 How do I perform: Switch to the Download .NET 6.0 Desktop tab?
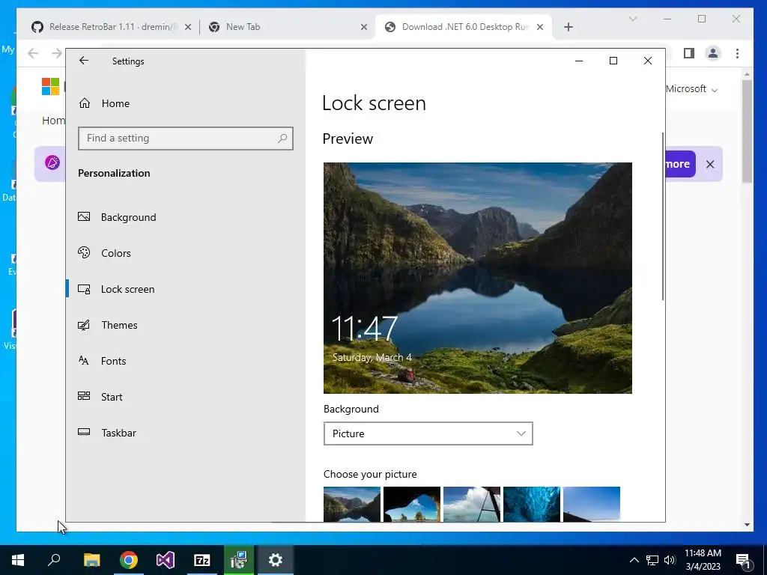463,27
